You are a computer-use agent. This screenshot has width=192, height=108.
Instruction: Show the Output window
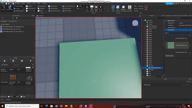click(x=29, y=6)
